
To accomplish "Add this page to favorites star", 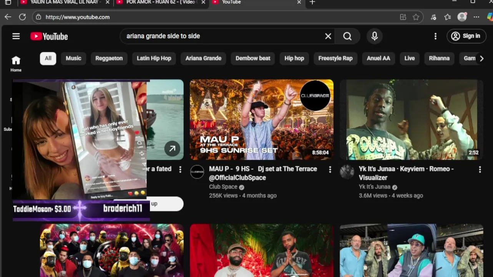I will 416,17.
